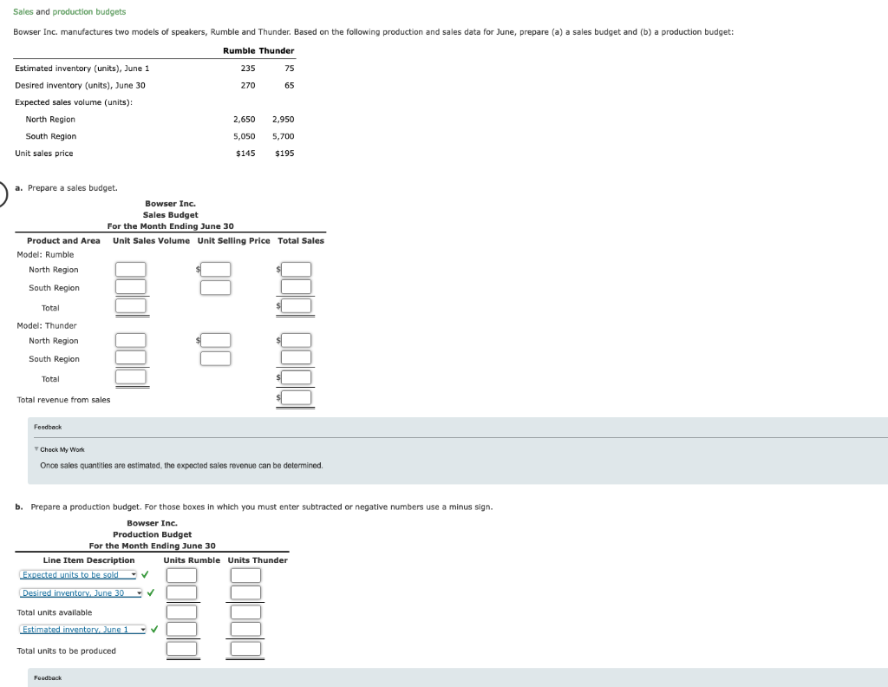The width and height of the screenshot is (888, 687).
Task: Open the 'Expected units to be sold' dropdown
Action: (x=78, y=575)
